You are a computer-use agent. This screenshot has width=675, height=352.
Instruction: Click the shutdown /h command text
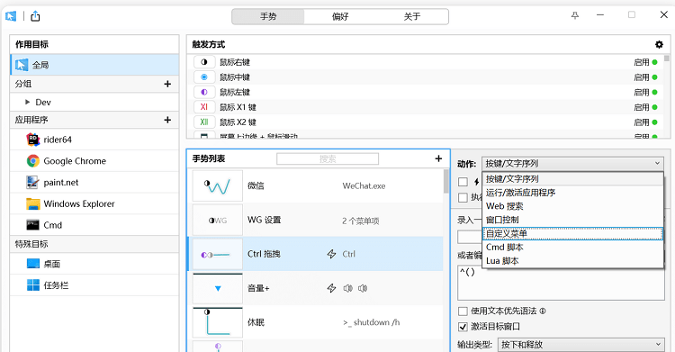tap(372, 322)
